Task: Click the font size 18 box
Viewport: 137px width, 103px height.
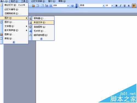Action: 108,5
